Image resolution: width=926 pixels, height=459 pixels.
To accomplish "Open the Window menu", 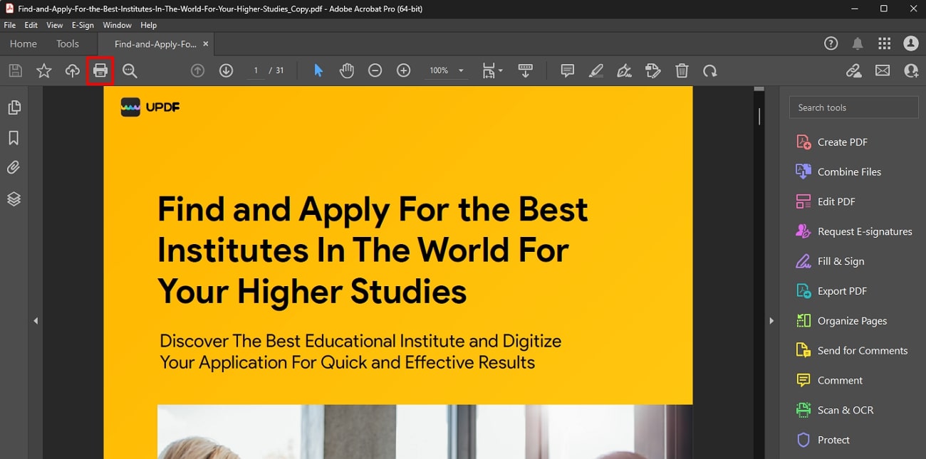I will pos(117,25).
